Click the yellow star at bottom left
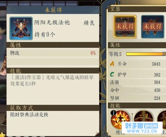The width and height of the screenshot is (166, 137). click(2, 135)
